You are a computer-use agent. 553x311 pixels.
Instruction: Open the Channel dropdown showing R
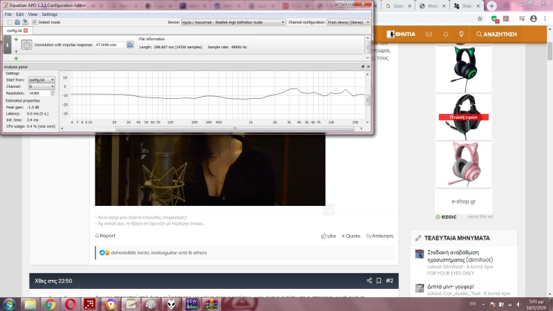[x=41, y=86]
